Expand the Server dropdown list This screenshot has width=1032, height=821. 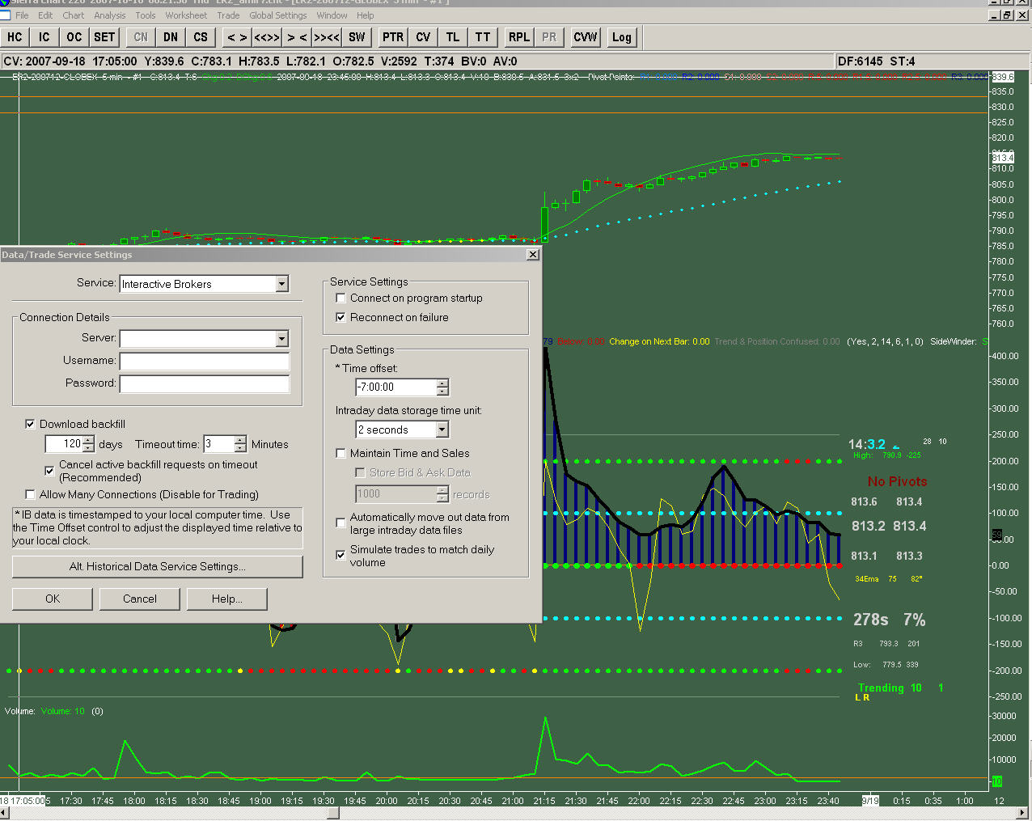coord(282,339)
